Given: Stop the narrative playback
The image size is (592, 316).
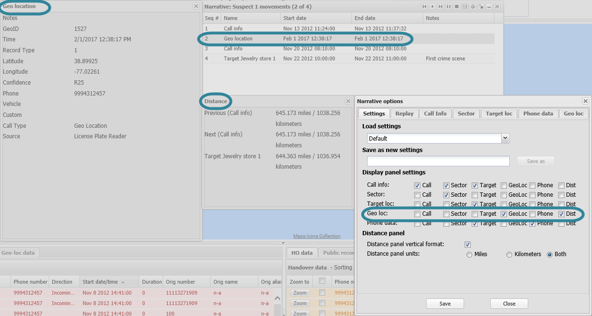Looking at the screenshot, I should coord(456,7).
